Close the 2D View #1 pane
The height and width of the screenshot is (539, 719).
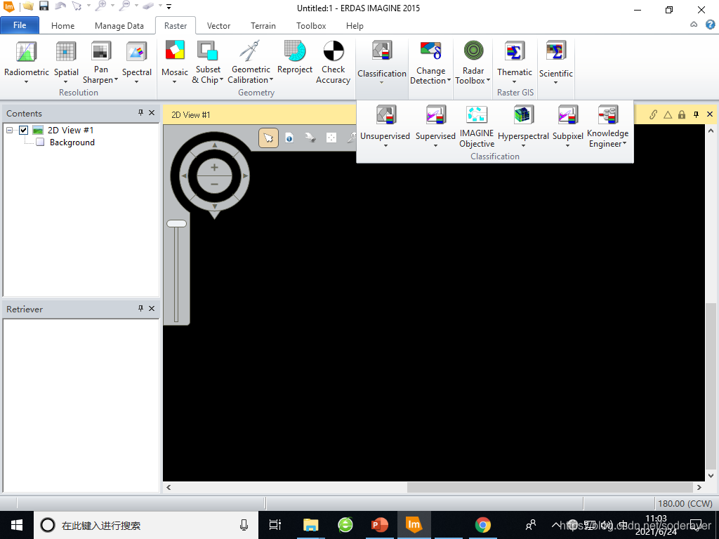(x=710, y=114)
